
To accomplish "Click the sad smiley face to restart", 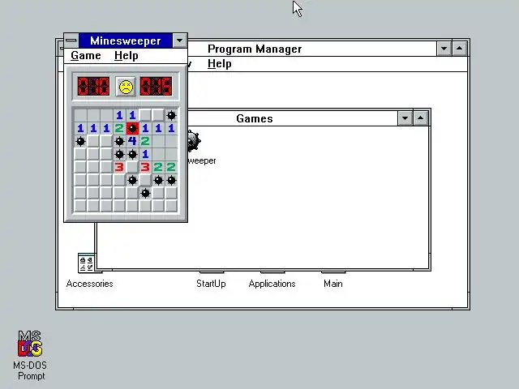I will tap(126, 87).
